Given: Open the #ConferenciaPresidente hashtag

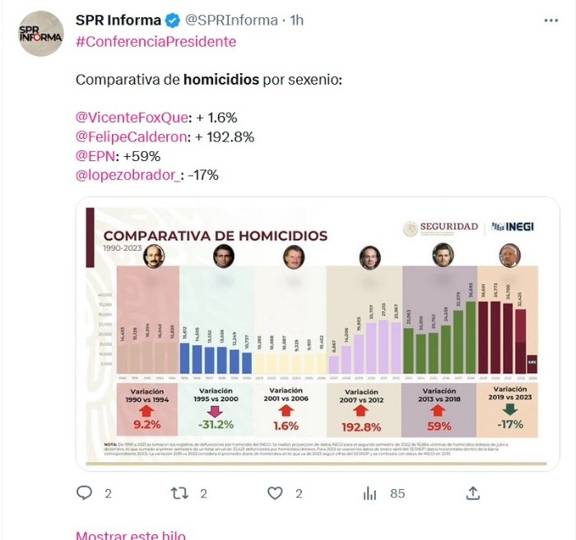Looking at the screenshot, I should pyautogui.click(x=156, y=41).
